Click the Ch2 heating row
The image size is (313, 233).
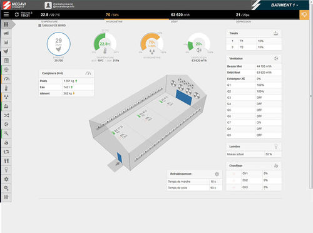coord(254,180)
